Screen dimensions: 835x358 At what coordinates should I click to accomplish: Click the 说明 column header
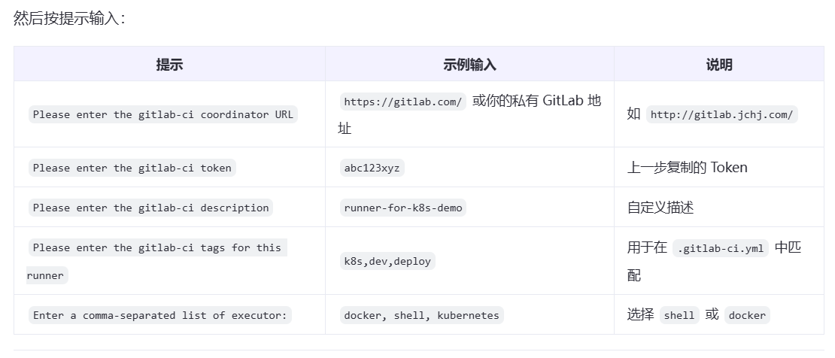pos(718,65)
